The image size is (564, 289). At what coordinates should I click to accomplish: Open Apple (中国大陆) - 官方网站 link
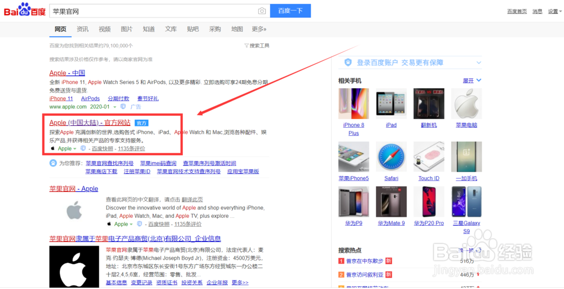pos(90,123)
